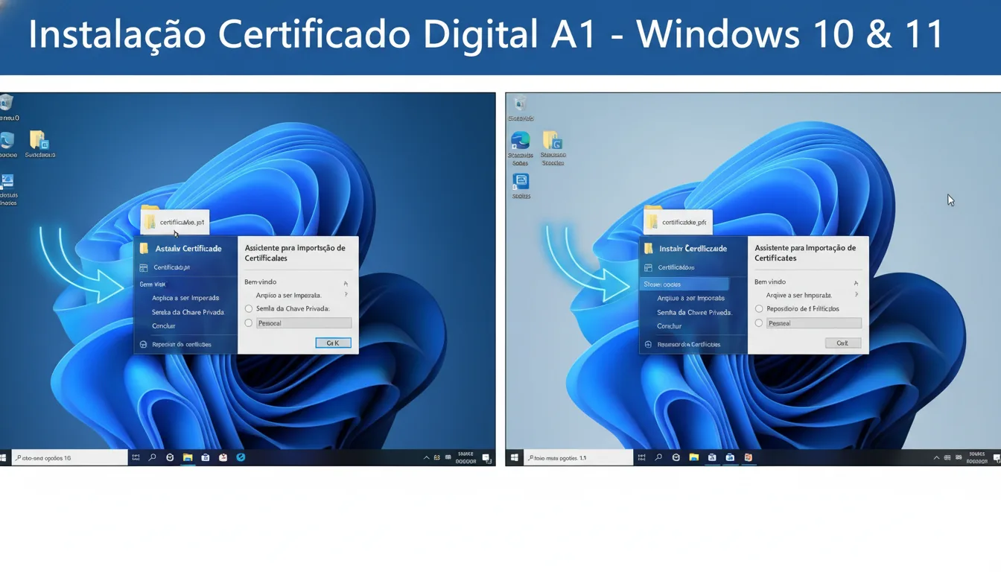Select 'Gem Visk' step in left dialog sidebar

tap(153, 285)
